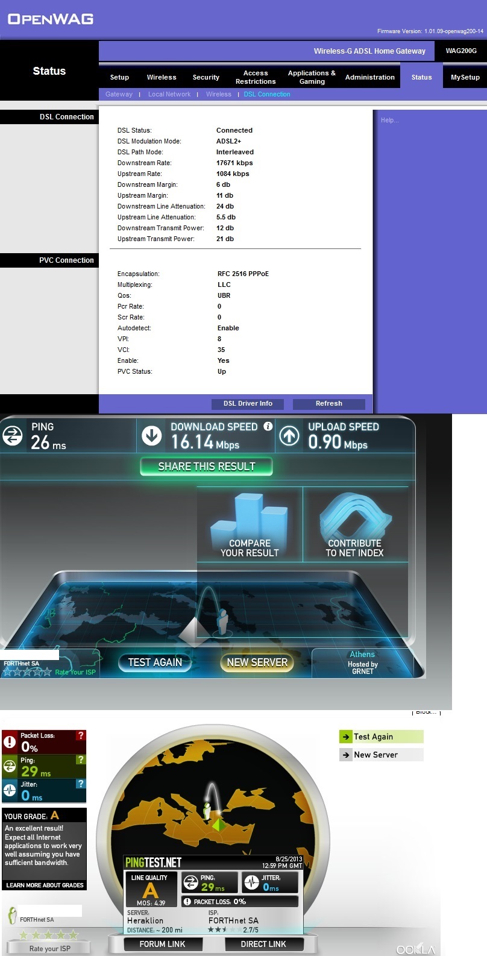Image resolution: width=487 pixels, height=956 pixels.
Task: Click the line quality A grade
Action: coord(151,890)
